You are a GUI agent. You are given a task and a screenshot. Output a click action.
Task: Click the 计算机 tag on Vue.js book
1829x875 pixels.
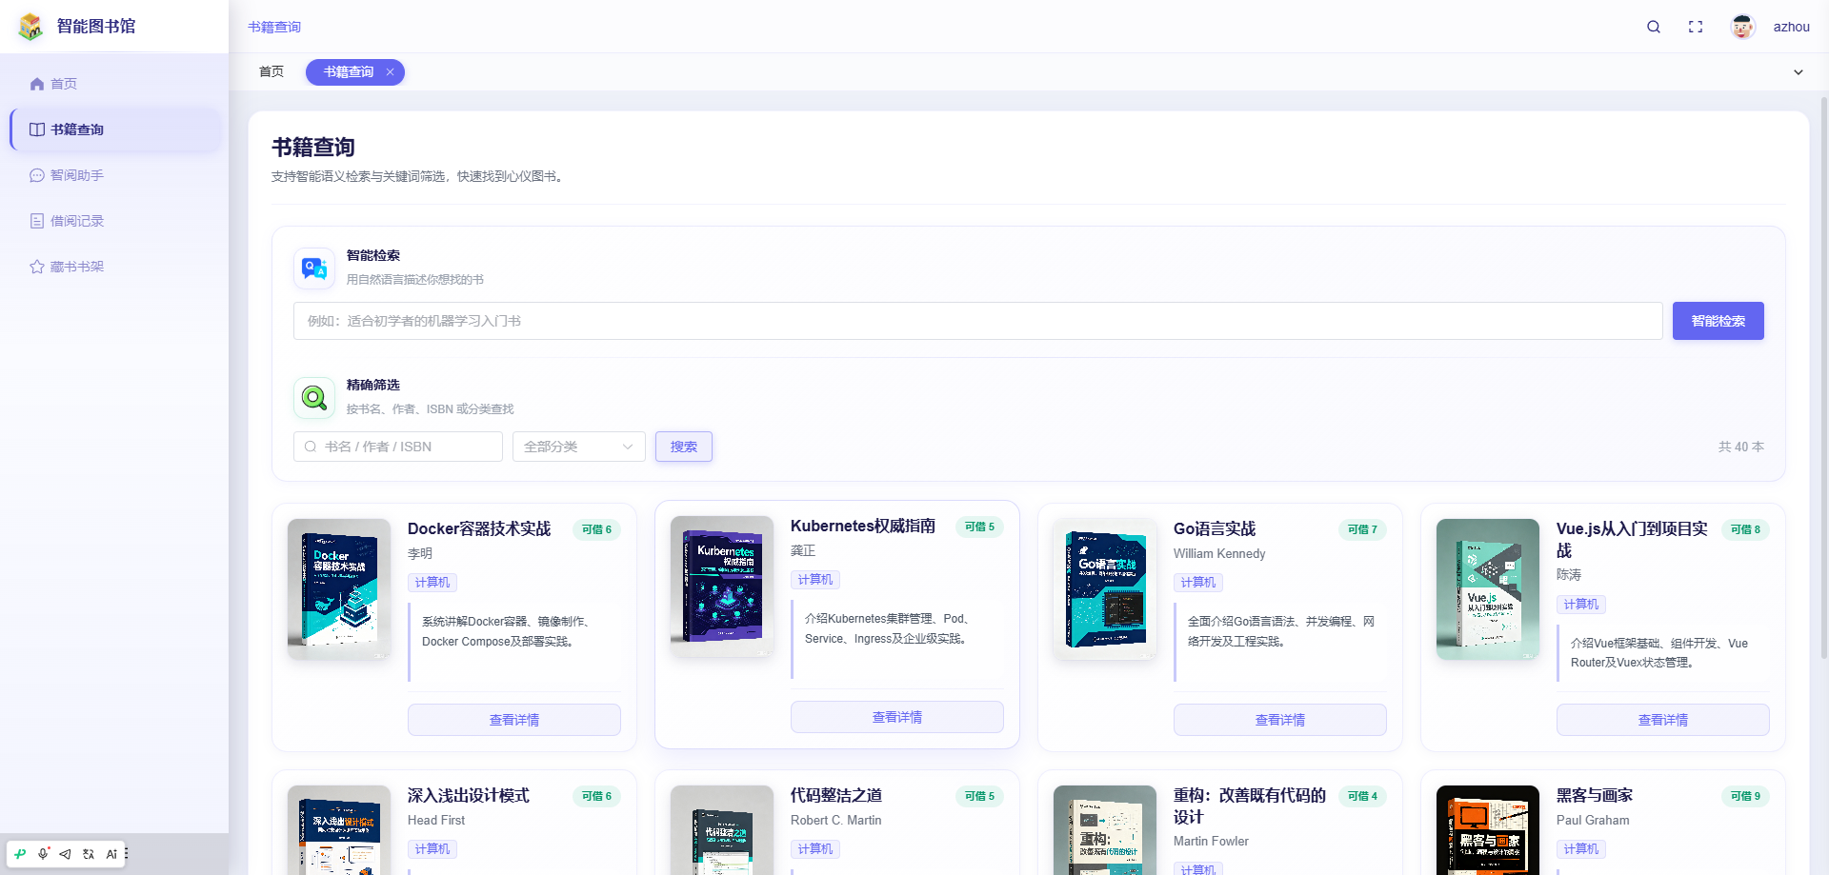(x=1581, y=605)
